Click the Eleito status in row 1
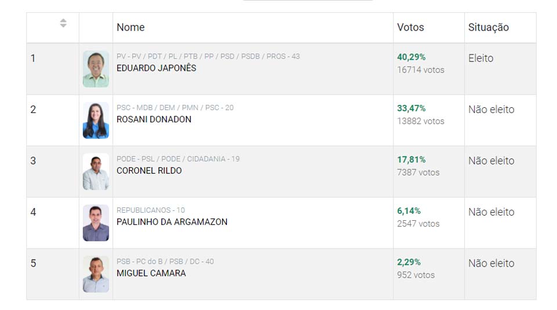Image resolution: width=557 pixels, height=310 pixels. (480, 58)
